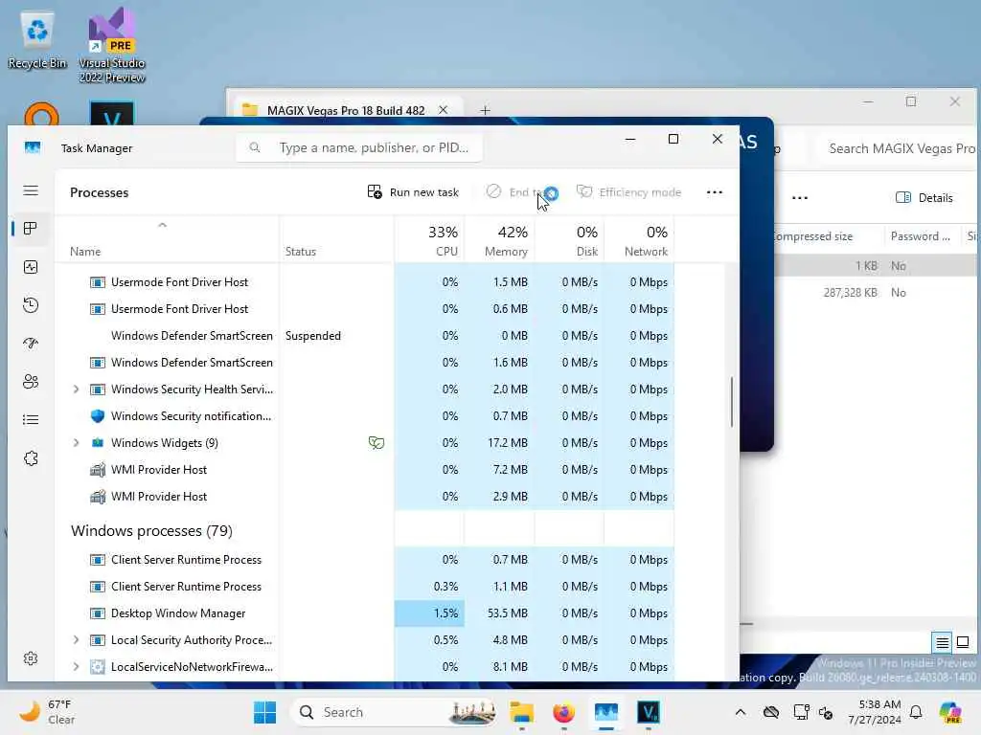Image resolution: width=981 pixels, height=735 pixels.
Task: Click taskbar Search box
Action: (x=396, y=712)
